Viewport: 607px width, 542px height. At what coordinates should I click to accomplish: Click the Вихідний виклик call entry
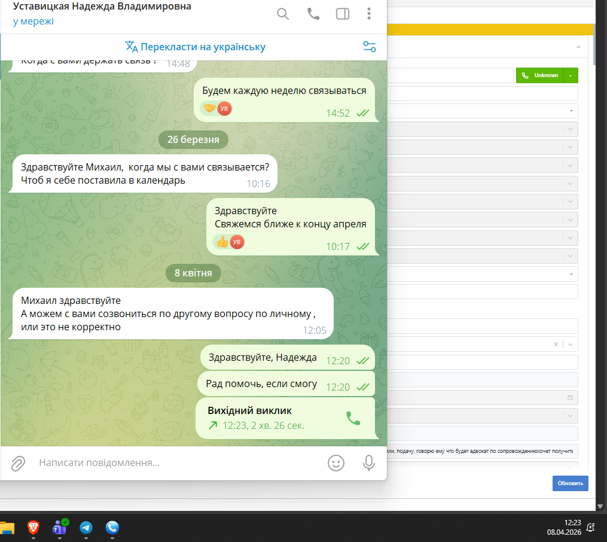(x=285, y=418)
